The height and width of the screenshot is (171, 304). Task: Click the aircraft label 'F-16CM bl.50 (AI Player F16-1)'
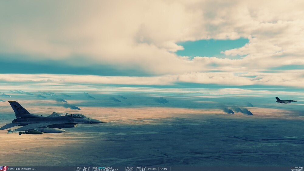click(22, 169)
